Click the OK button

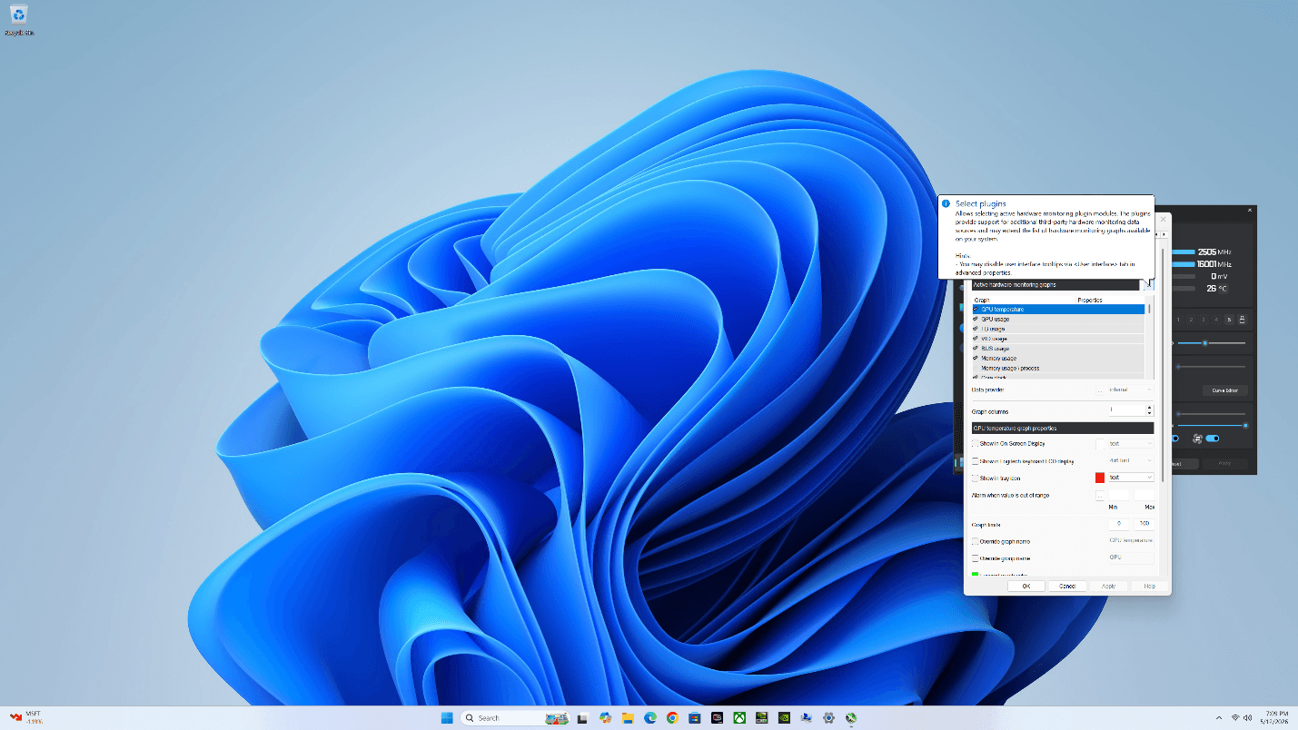click(x=1026, y=587)
